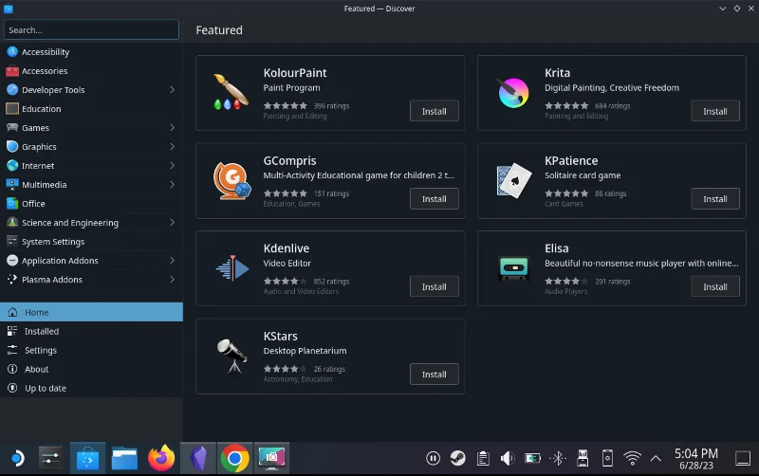Go to the Home page
Screen dimensions: 759x476
point(91,312)
